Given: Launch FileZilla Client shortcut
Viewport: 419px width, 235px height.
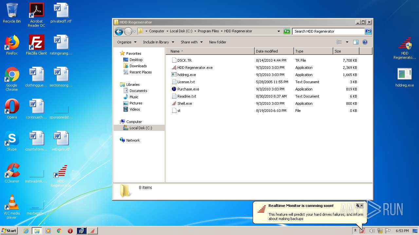Looking at the screenshot, I should click(x=36, y=45).
